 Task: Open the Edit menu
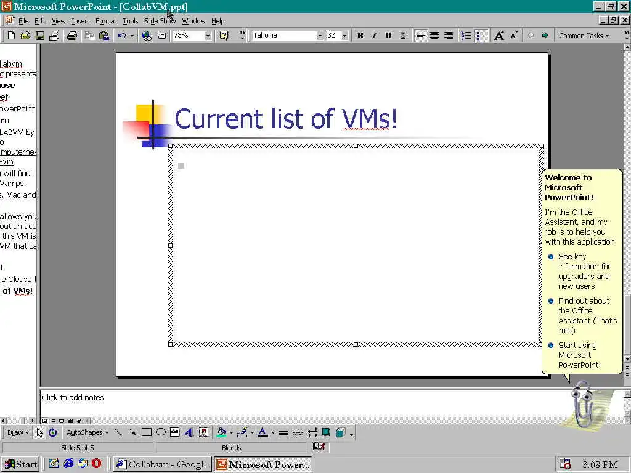click(x=40, y=21)
